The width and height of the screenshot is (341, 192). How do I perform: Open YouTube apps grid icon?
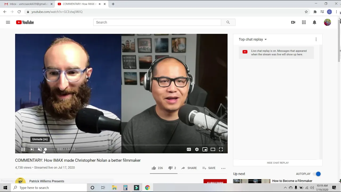click(304, 22)
